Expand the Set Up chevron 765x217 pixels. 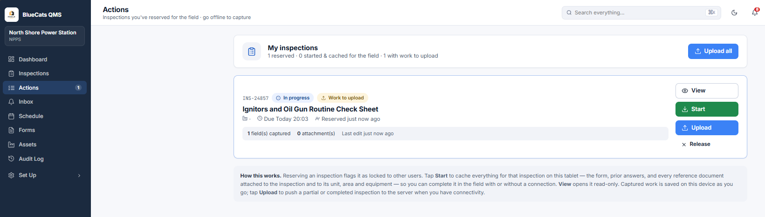(79, 175)
